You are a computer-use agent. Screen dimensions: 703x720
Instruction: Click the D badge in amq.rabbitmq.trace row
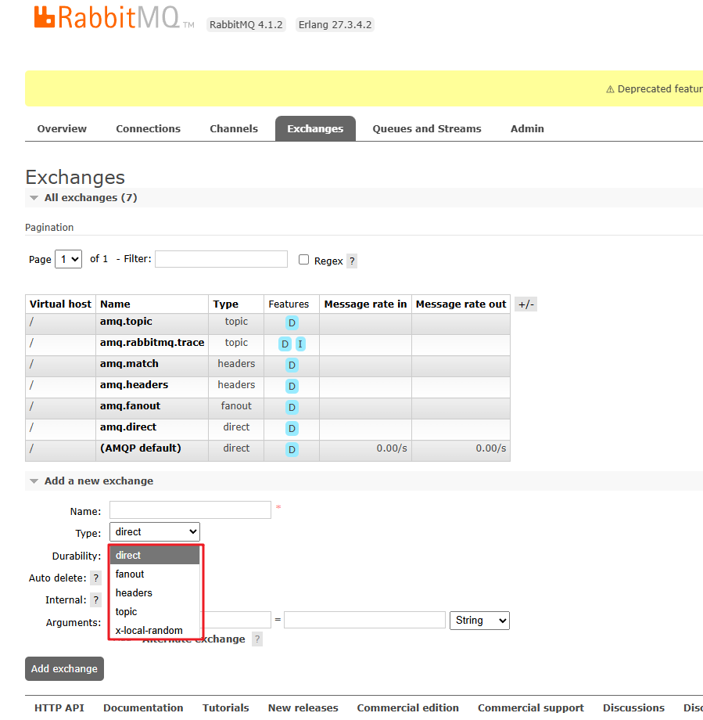pyautogui.click(x=285, y=344)
